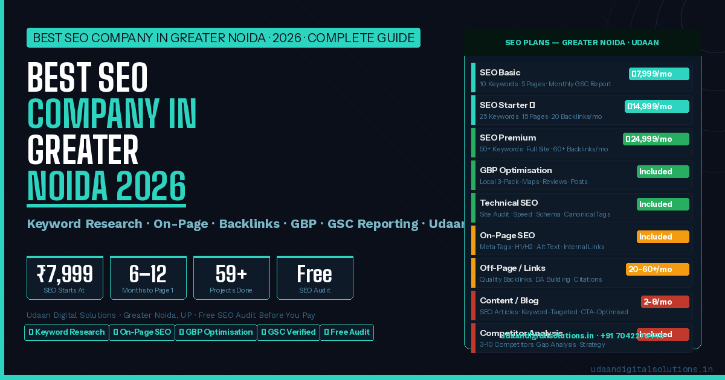
Task: Click 'Meta Tags · H1/H2 · Alt Text · Internal Links' text
Action: (542, 247)
